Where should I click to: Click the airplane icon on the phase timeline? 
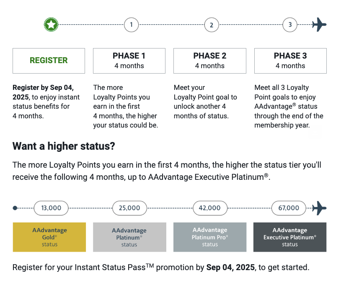[319, 25]
